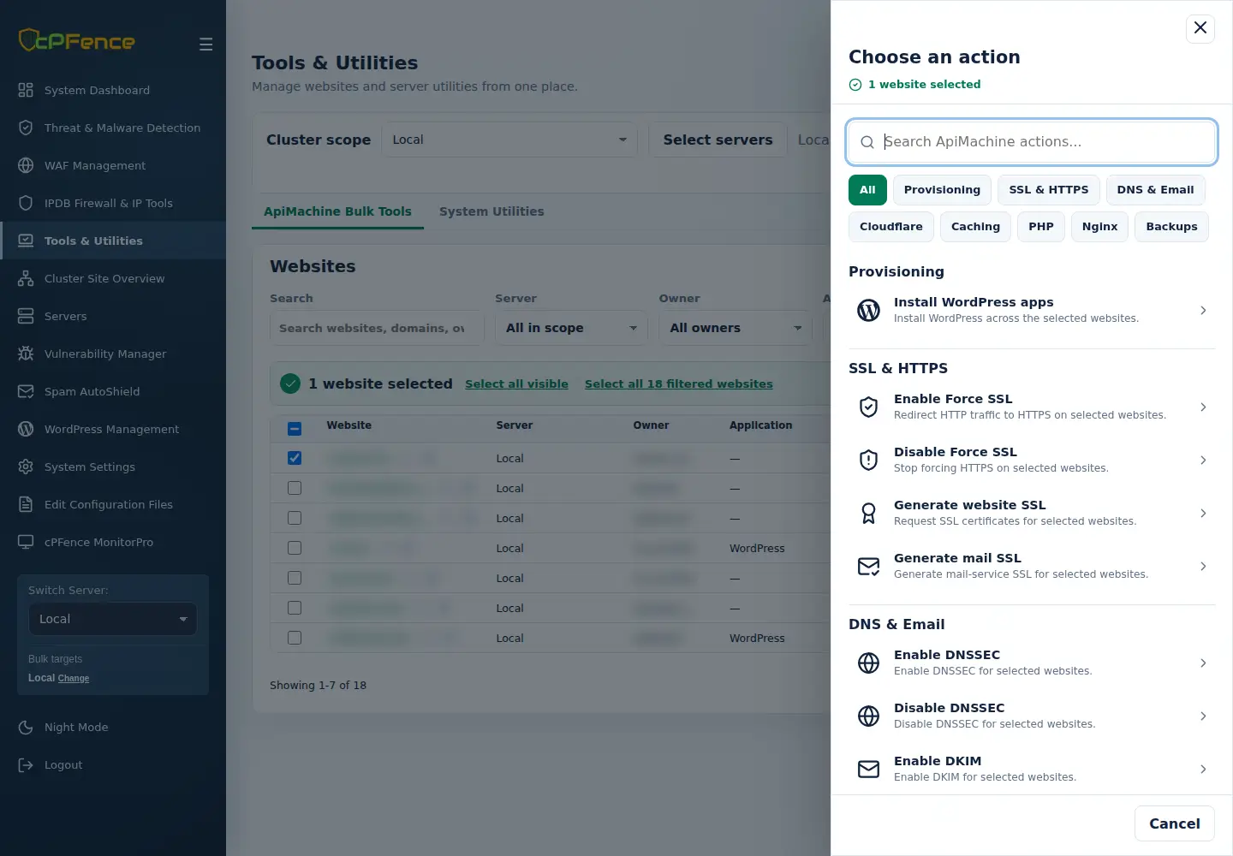Filter actions by Cloudflare category
Image resolution: width=1233 pixels, height=856 pixels.
(x=891, y=227)
